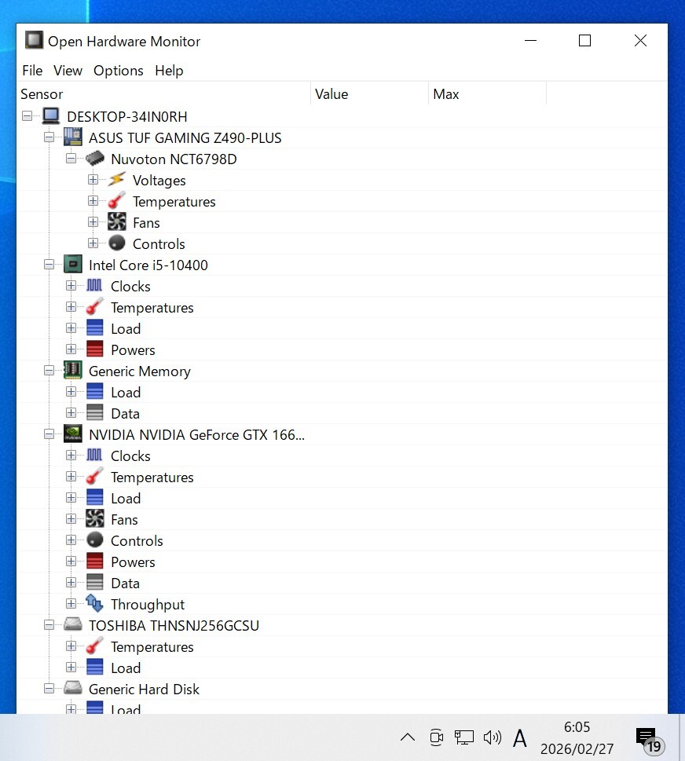This screenshot has width=685, height=761.
Task: Show hidden system tray icons
Action: pyautogui.click(x=408, y=737)
